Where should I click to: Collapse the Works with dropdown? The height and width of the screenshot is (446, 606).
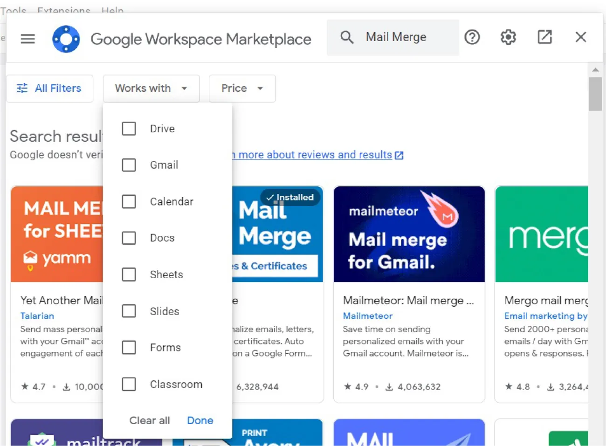[151, 88]
